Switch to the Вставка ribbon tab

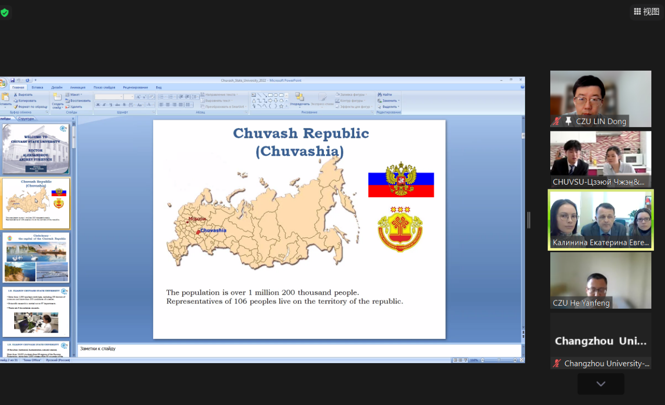click(x=37, y=87)
